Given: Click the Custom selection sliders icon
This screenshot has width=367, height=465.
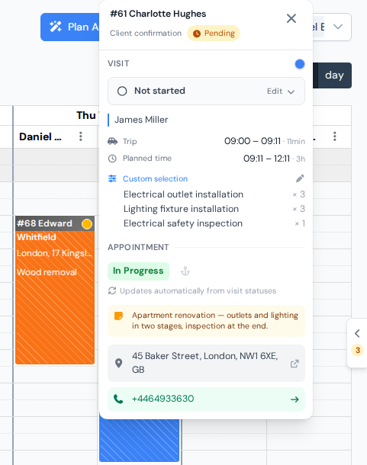Looking at the screenshot, I should (x=112, y=178).
